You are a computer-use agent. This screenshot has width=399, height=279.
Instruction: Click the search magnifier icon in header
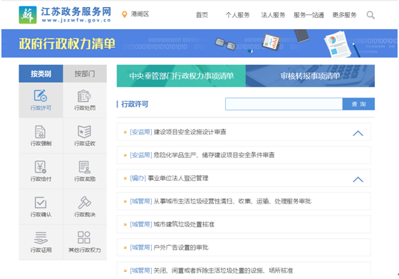click(x=370, y=15)
